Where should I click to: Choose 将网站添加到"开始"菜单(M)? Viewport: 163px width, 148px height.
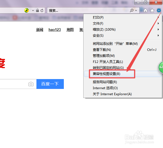pos(123,43)
